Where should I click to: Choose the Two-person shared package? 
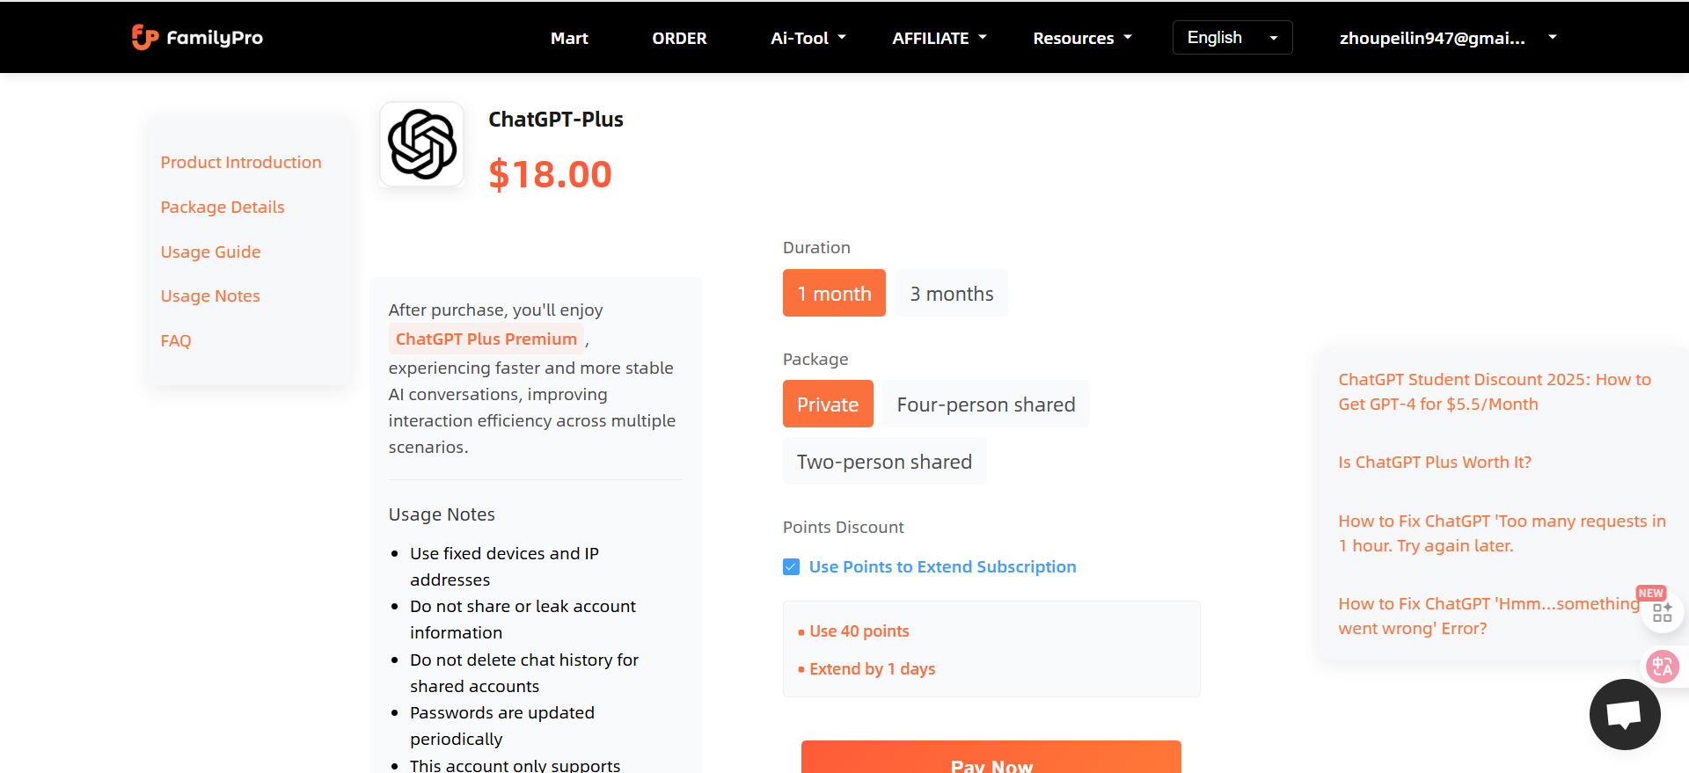[884, 462]
